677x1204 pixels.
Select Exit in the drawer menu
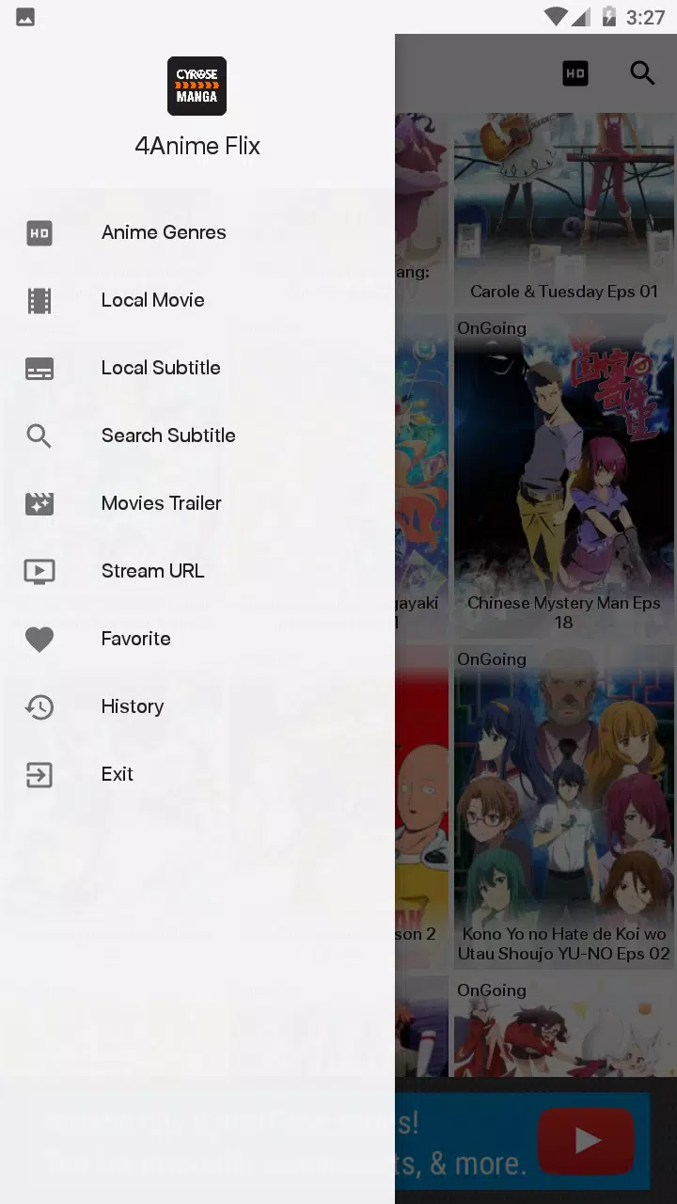click(197, 774)
